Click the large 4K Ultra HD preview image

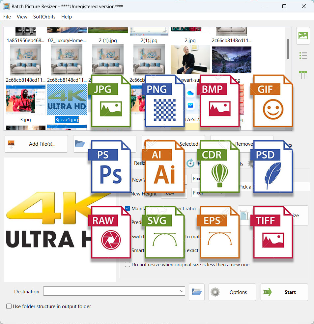pos(60,220)
